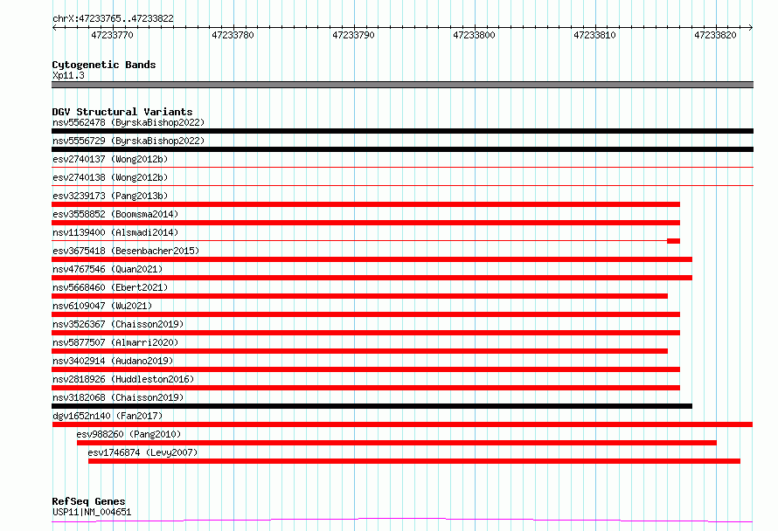778x531 pixels.
Task: Open variant nsv5556729 (ByrskaBishop2022) label
Action: click(x=129, y=141)
